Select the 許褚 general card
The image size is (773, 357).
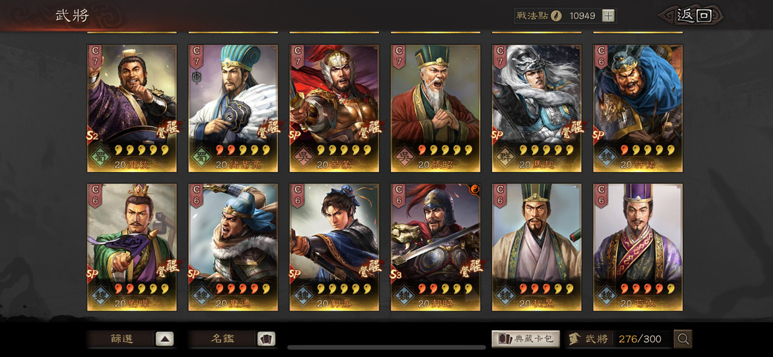638,108
